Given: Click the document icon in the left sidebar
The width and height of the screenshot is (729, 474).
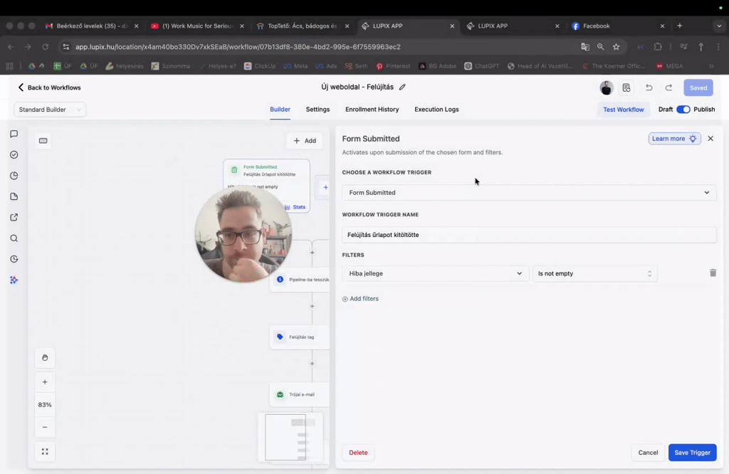Looking at the screenshot, I should click(14, 196).
